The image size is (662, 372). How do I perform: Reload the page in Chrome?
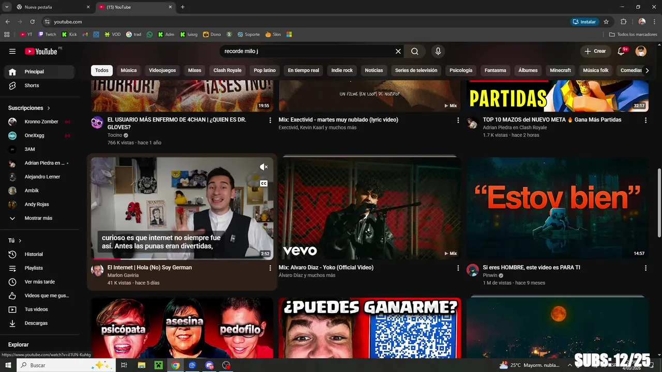32,22
